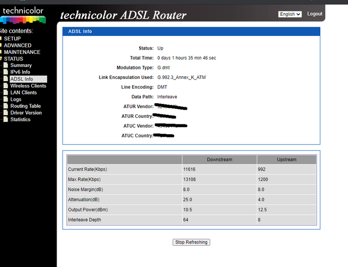Open the English language dropdown

pyautogui.click(x=290, y=14)
